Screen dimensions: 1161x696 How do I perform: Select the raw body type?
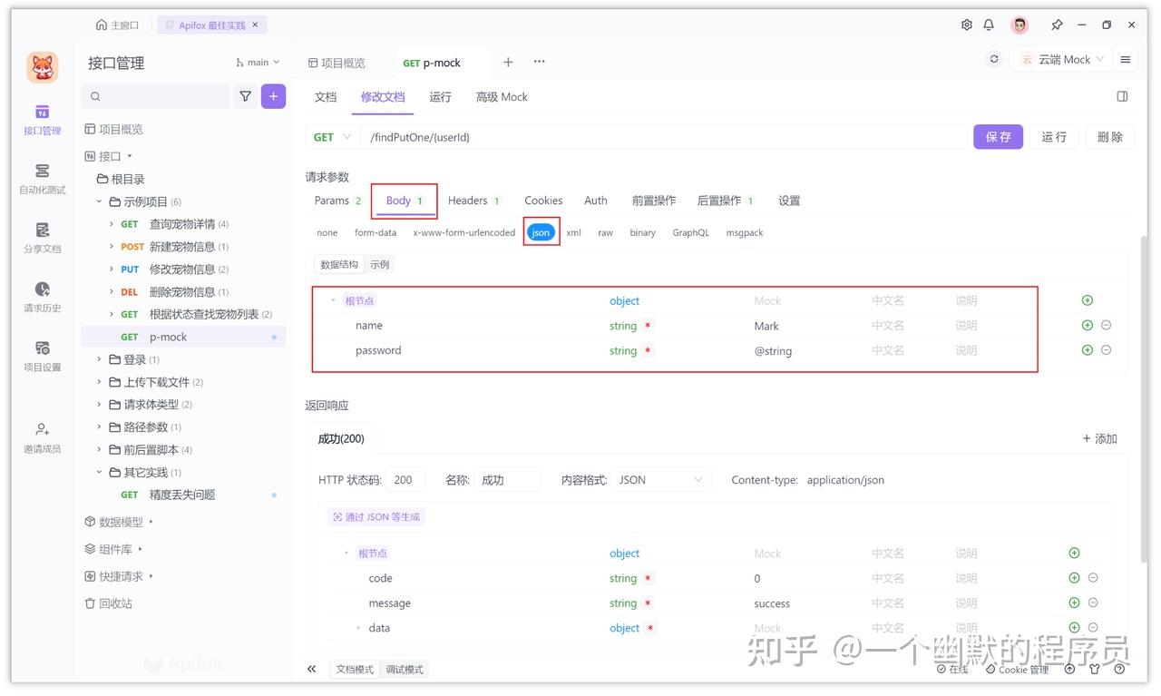605,233
